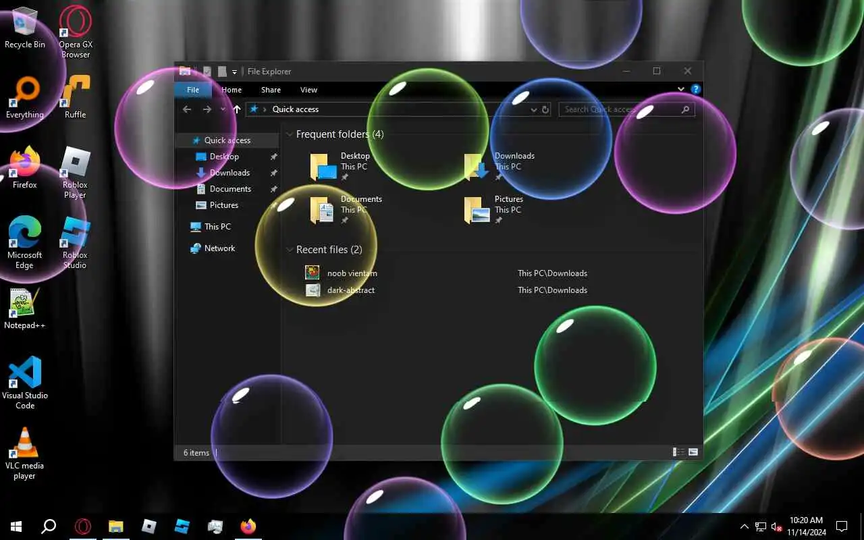
Task: Open address bar history dropdown
Action: [534, 109]
